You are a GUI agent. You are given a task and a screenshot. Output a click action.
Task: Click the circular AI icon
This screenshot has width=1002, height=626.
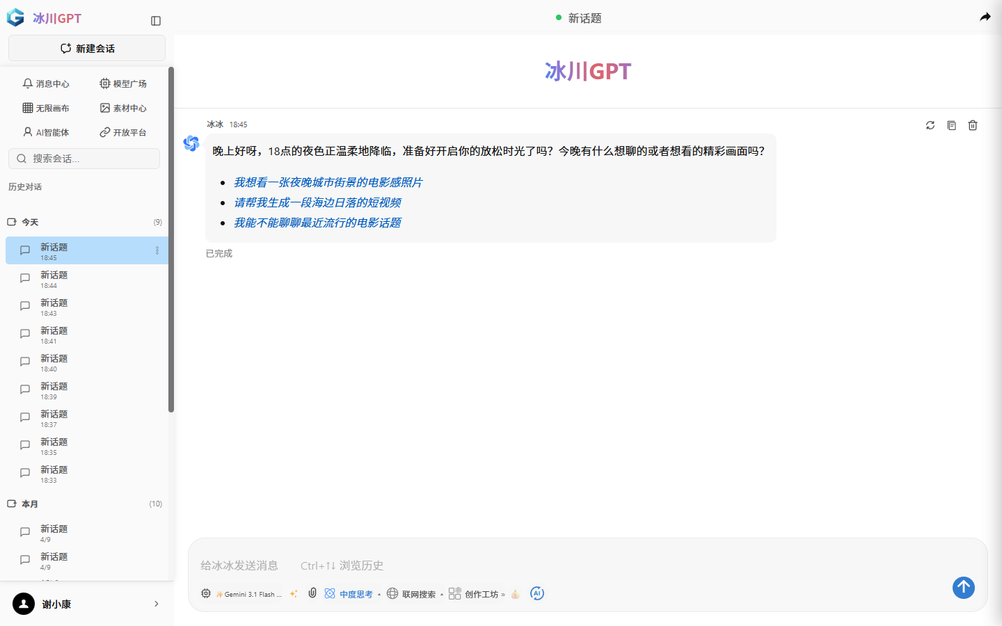click(537, 593)
